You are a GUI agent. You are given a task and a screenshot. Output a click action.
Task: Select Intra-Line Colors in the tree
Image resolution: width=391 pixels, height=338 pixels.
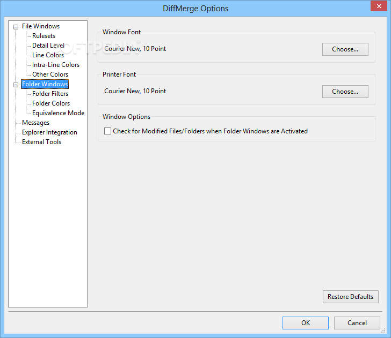coord(56,65)
